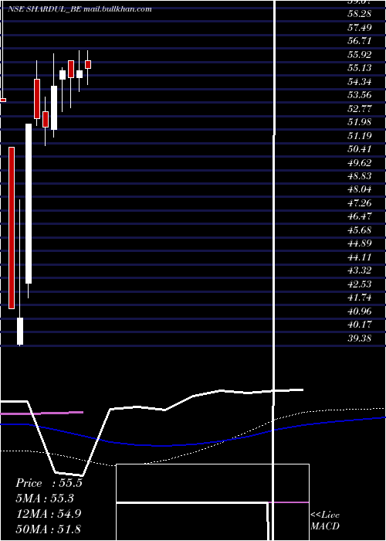
Task: Select the 53.56 price axis label
Action: point(359,95)
